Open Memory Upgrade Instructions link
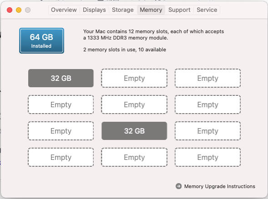 click(x=220, y=186)
